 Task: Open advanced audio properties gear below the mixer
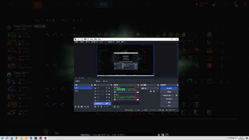(x=115, y=107)
